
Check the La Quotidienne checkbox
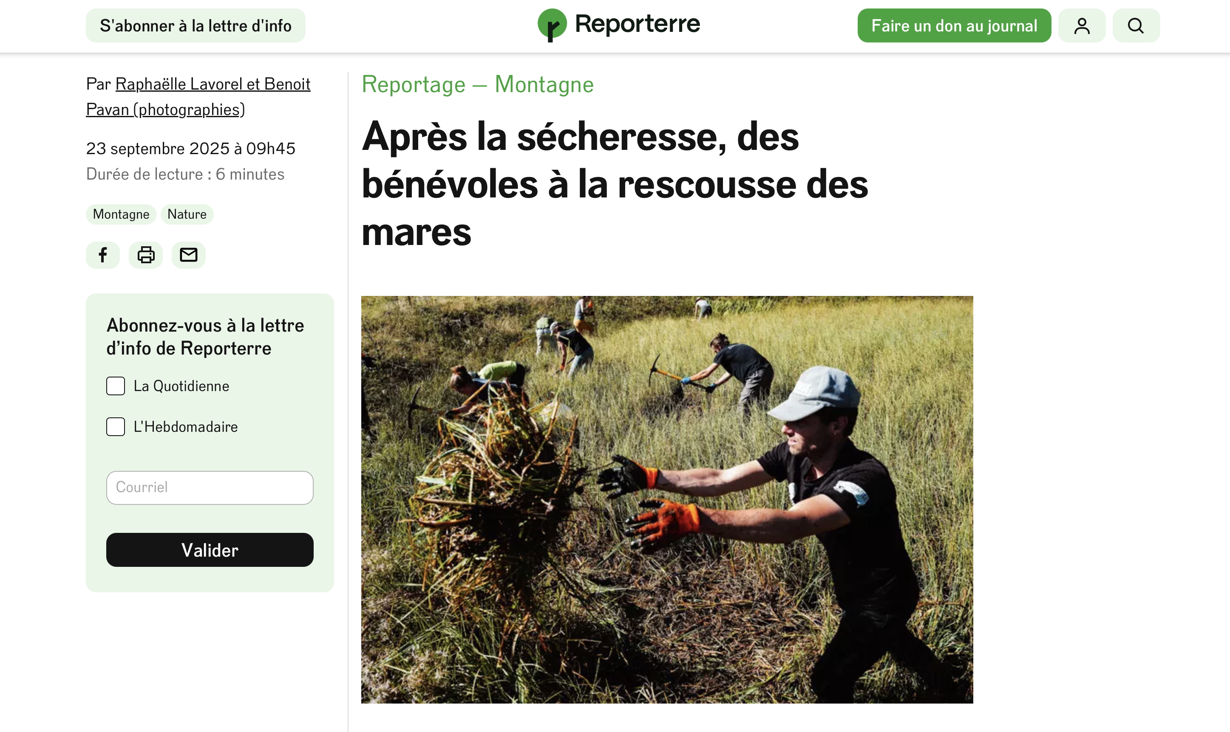coord(116,386)
